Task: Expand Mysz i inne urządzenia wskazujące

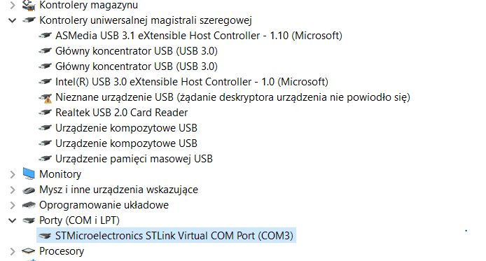Action: point(13,190)
